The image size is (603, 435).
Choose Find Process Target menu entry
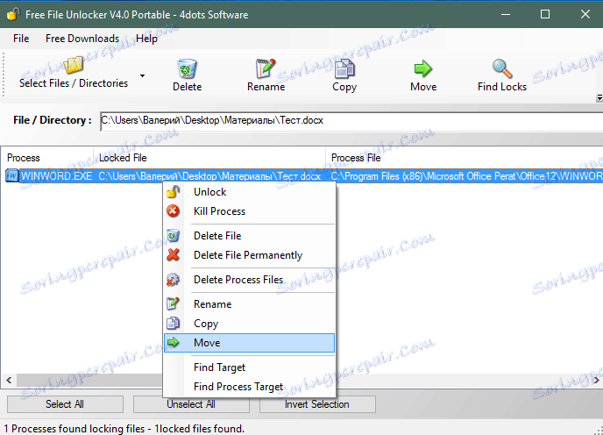pyautogui.click(x=249, y=387)
